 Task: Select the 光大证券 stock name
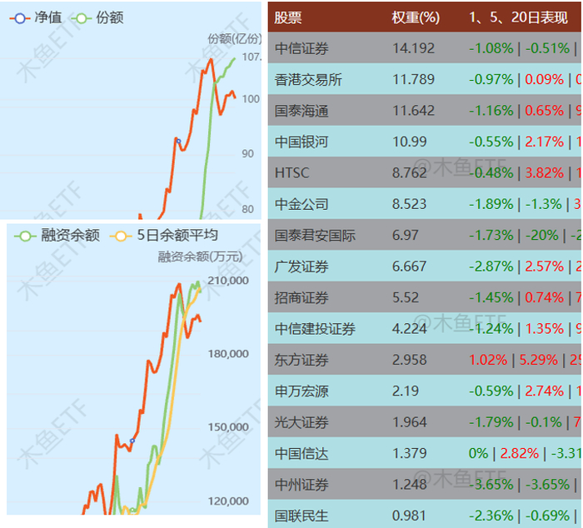coord(301,422)
